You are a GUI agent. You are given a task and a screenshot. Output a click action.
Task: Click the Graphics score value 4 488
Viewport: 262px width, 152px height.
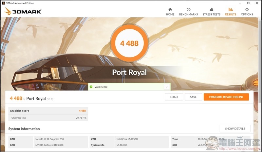pos(83,111)
